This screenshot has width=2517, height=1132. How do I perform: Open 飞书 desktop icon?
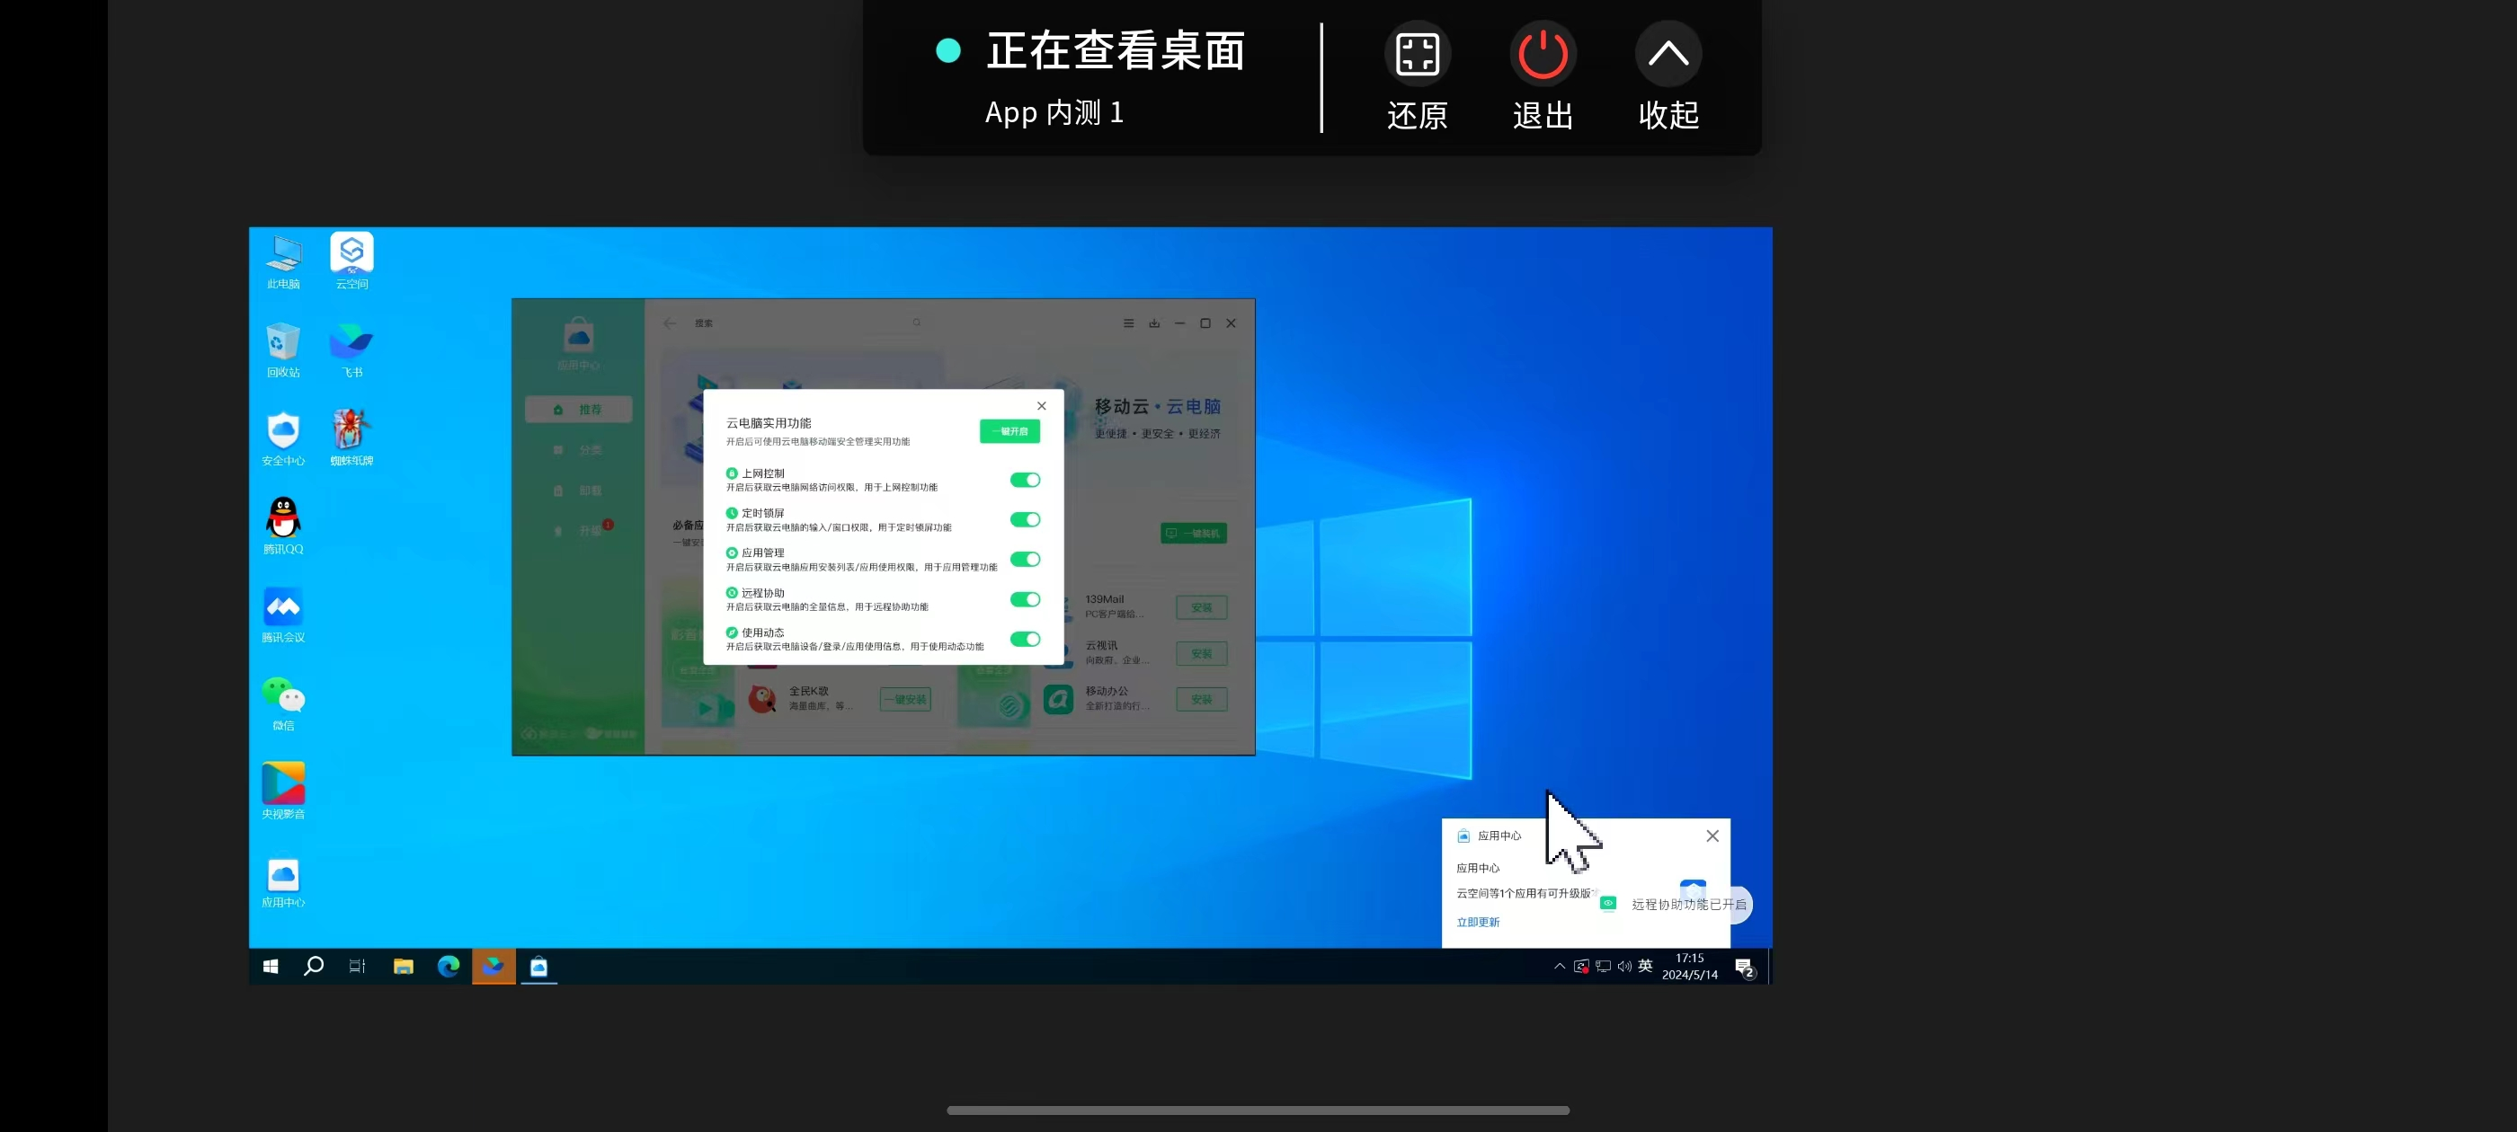351,342
